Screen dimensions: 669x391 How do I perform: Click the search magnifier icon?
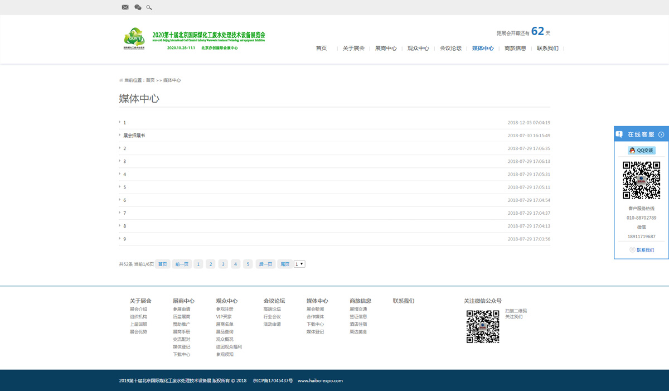click(x=149, y=7)
